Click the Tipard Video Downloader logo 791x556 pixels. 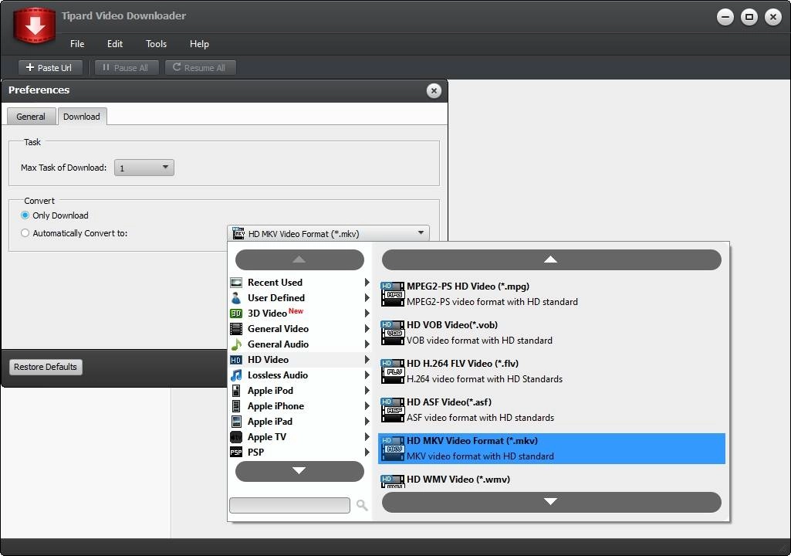(34, 24)
